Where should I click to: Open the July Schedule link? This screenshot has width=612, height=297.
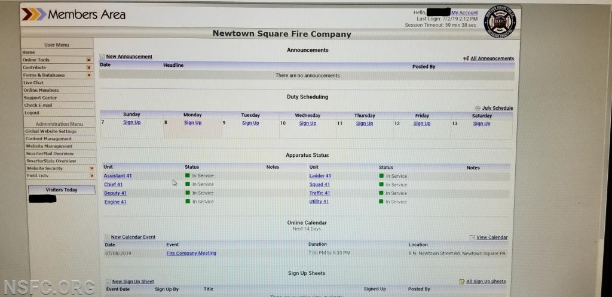(498, 108)
